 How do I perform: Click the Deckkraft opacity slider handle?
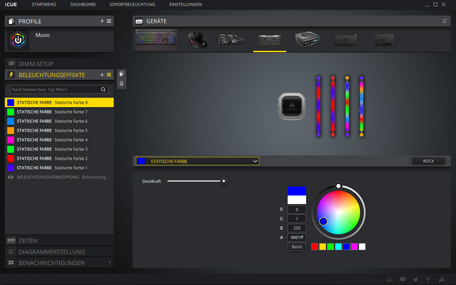tap(223, 181)
